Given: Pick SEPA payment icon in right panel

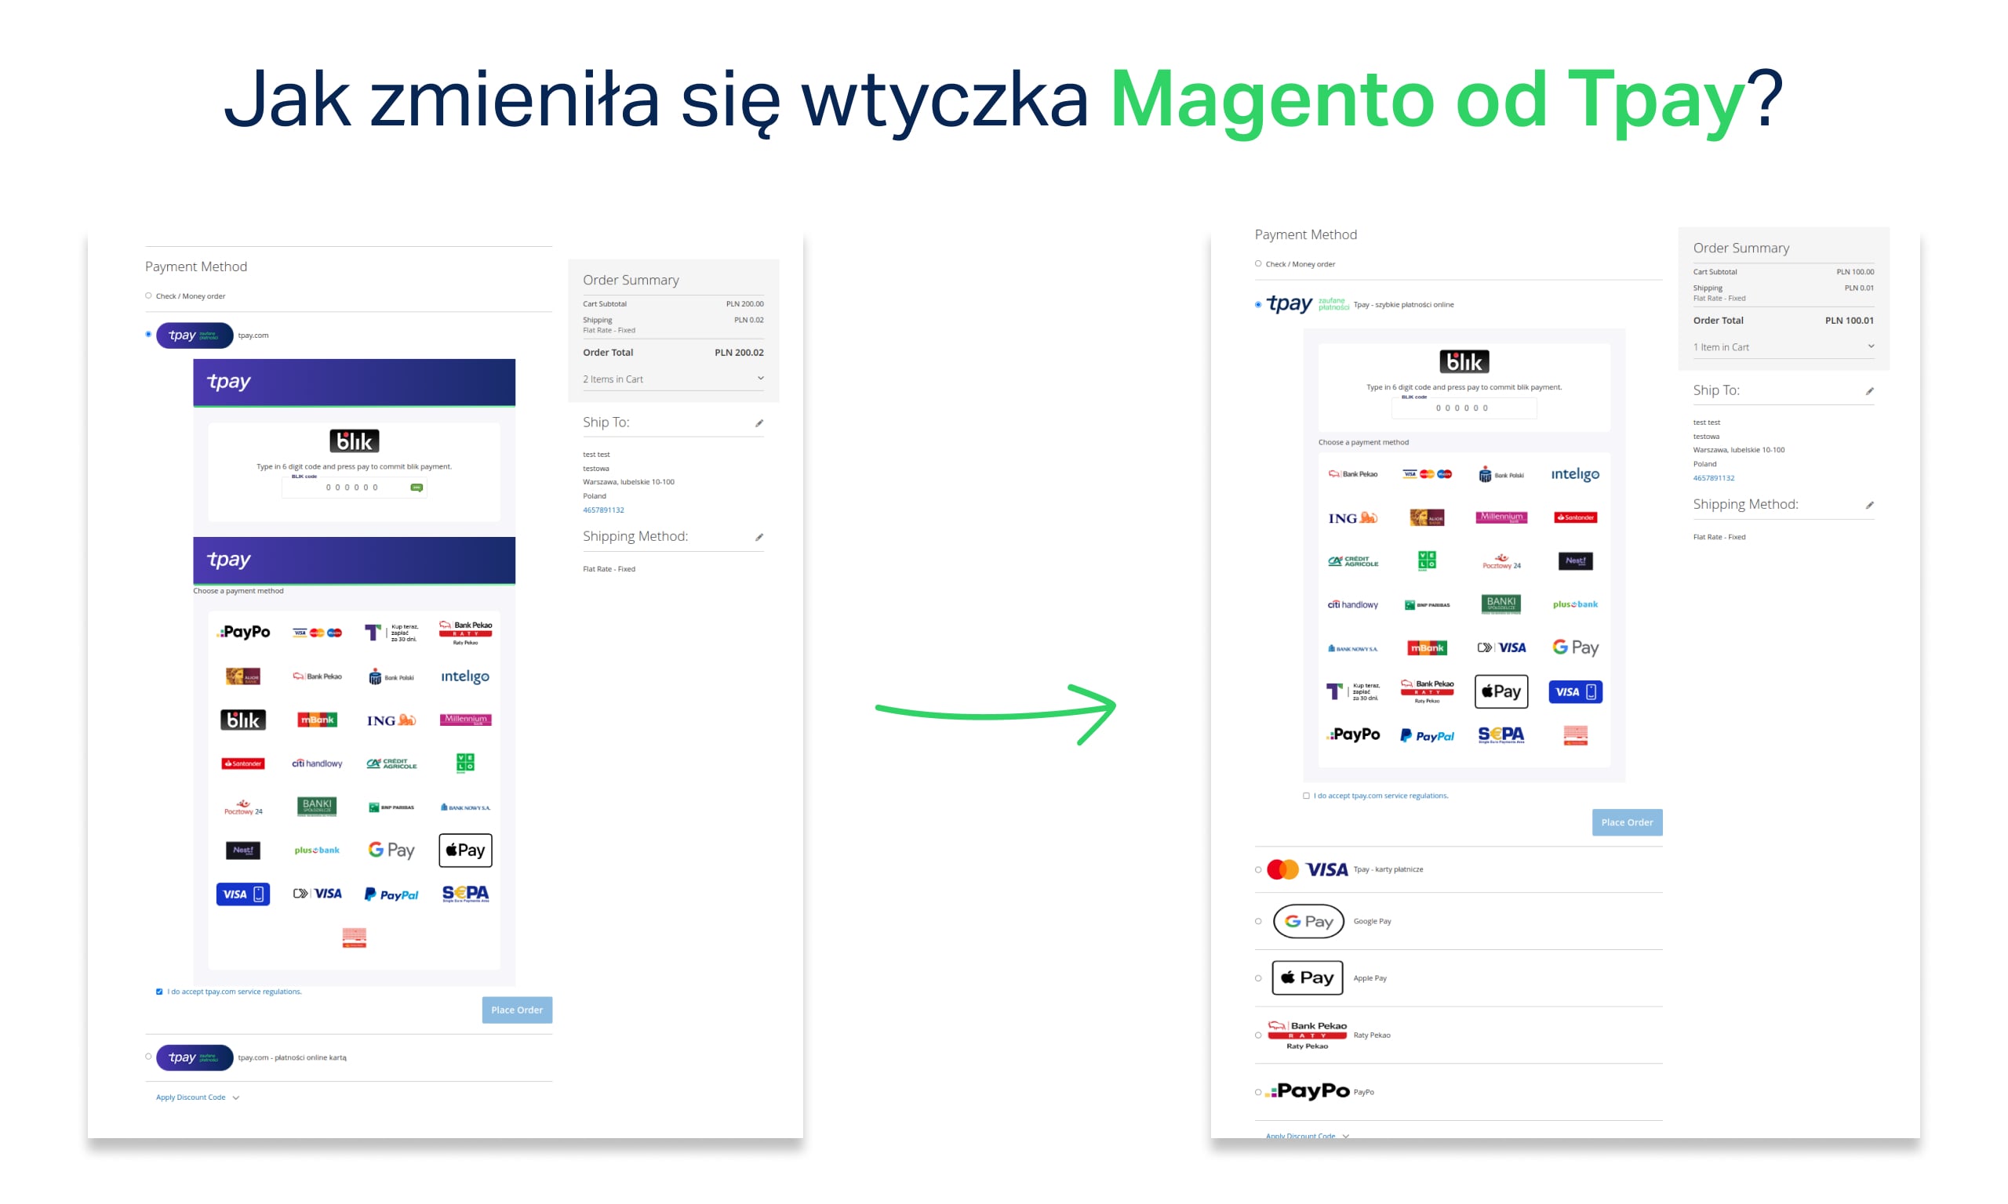Looking at the screenshot, I should point(1501,735).
